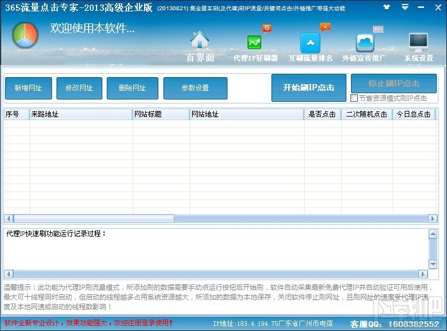Click table horizontal scrollbar left arrow

pos(9,219)
